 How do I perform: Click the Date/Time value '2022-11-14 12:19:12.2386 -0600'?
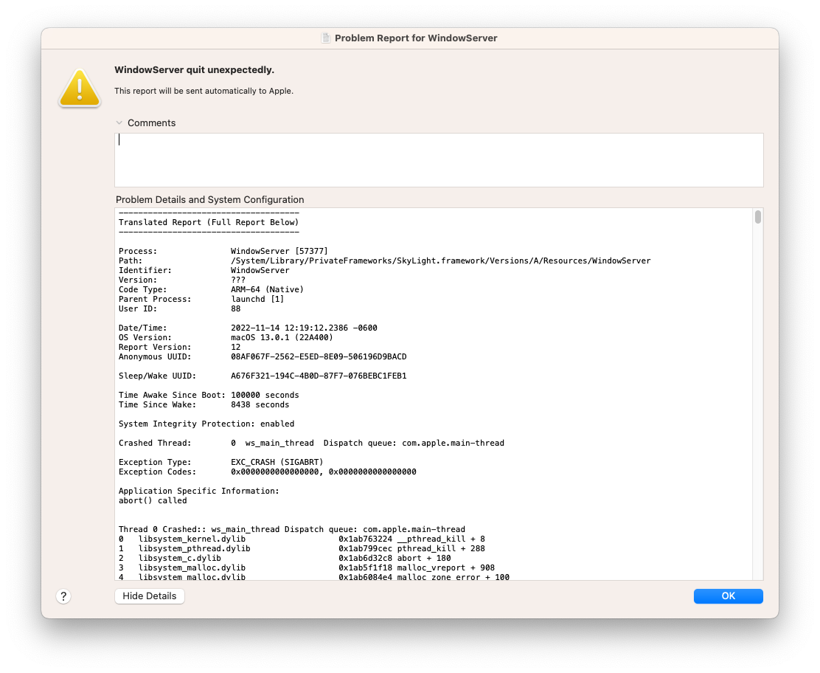click(304, 328)
